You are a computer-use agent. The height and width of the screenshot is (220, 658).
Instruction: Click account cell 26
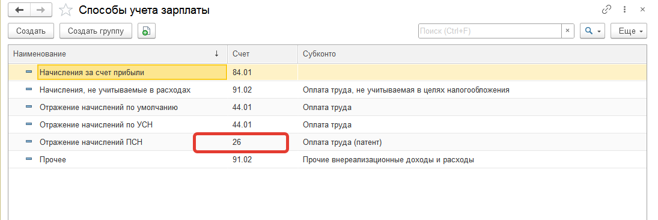point(237,142)
